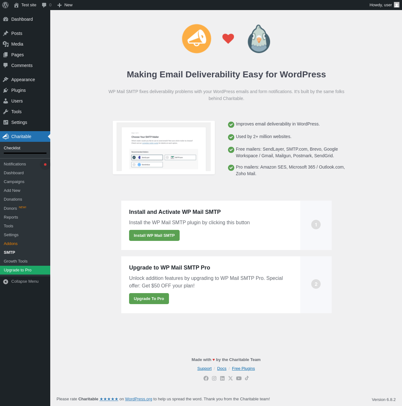The width and height of the screenshot is (402, 406).
Task: Click the Settings sliders icon in main menu
Action: (x=6, y=122)
